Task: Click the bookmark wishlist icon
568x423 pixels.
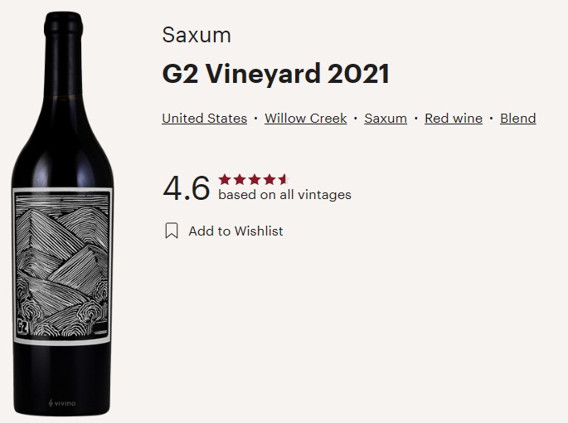Action: point(172,231)
